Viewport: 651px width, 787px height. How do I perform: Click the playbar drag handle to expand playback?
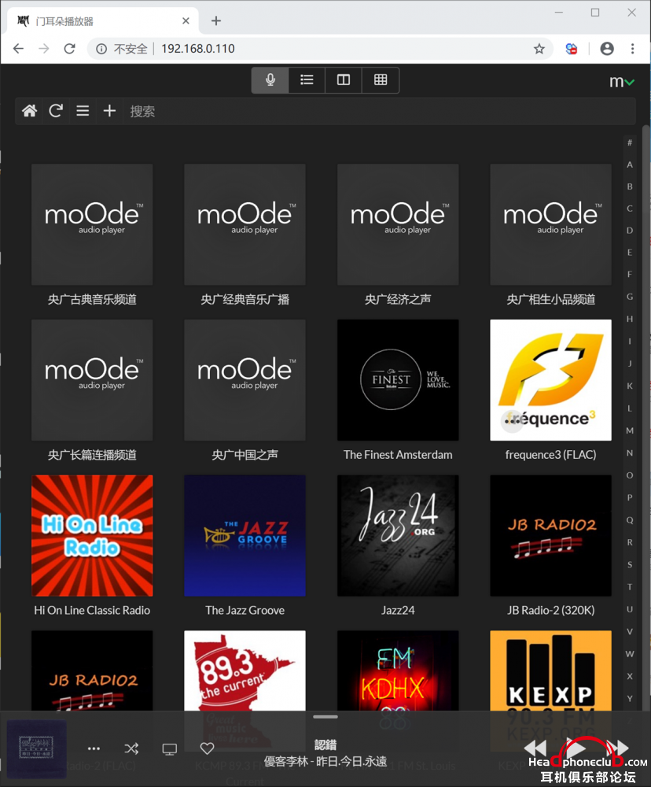325,717
